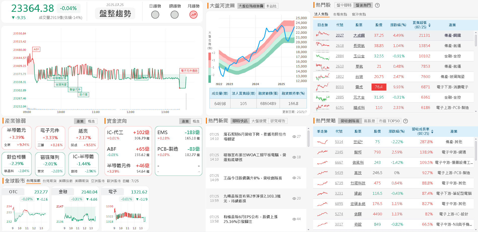478x232 pixels.
Task: Click the eye icon showing 44 views
Action: point(294,219)
